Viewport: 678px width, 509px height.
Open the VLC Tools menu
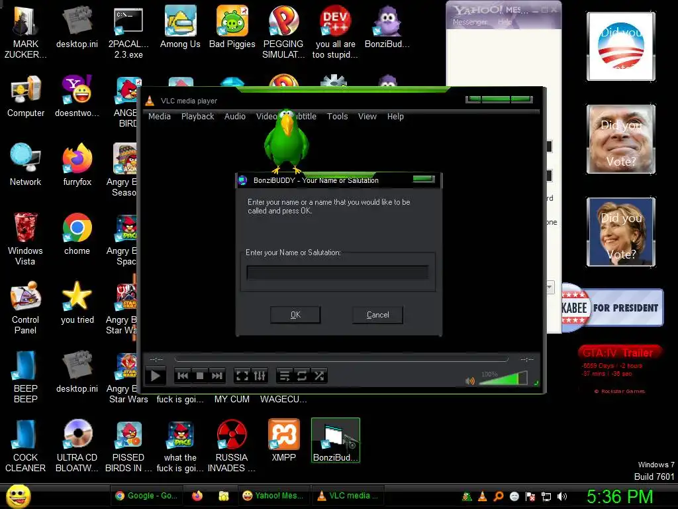click(337, 117)
